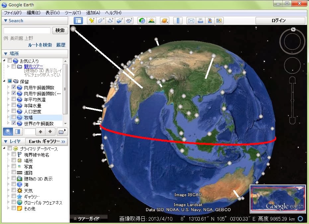Click the move joystick circle control

(292, 65)
